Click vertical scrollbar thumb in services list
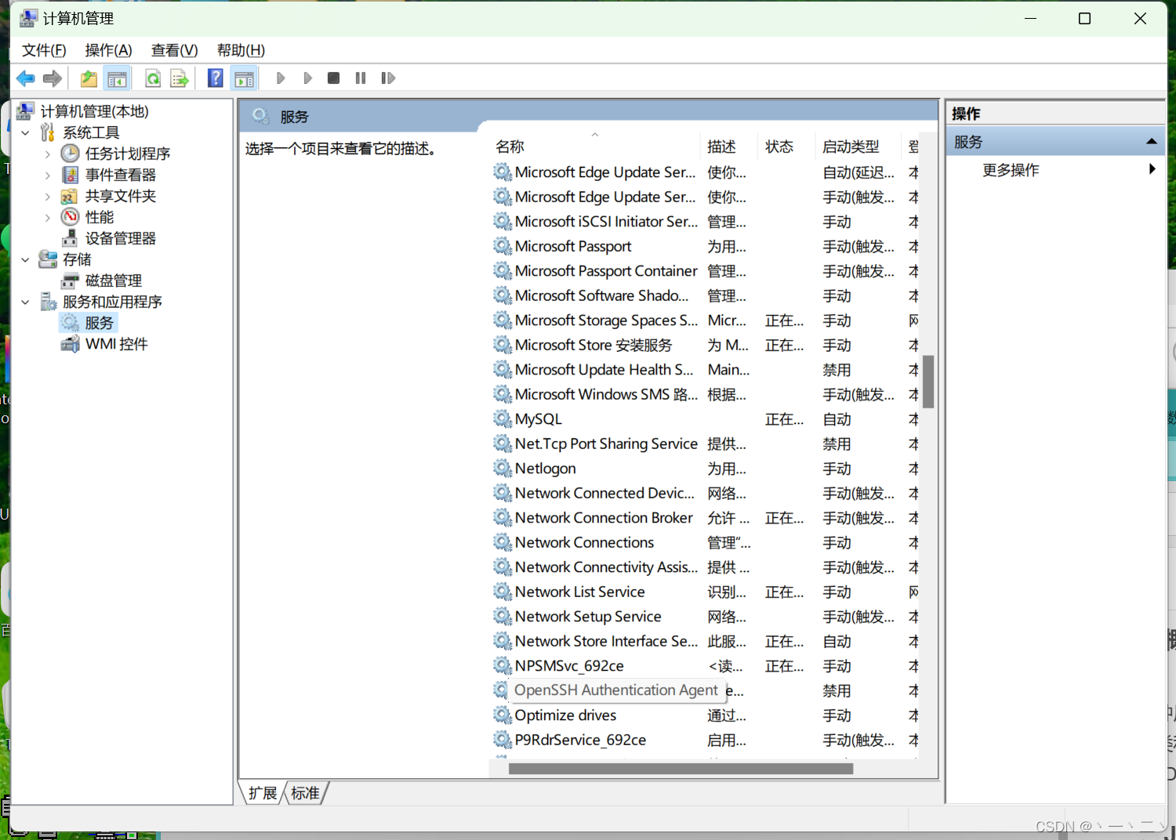This screenshot has width=1176, height=840. [928, 382]
